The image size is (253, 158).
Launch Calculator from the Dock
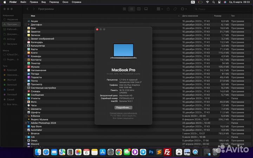70,152
